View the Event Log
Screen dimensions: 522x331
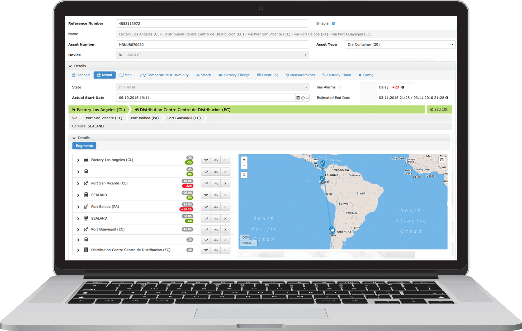coord(268,75)
